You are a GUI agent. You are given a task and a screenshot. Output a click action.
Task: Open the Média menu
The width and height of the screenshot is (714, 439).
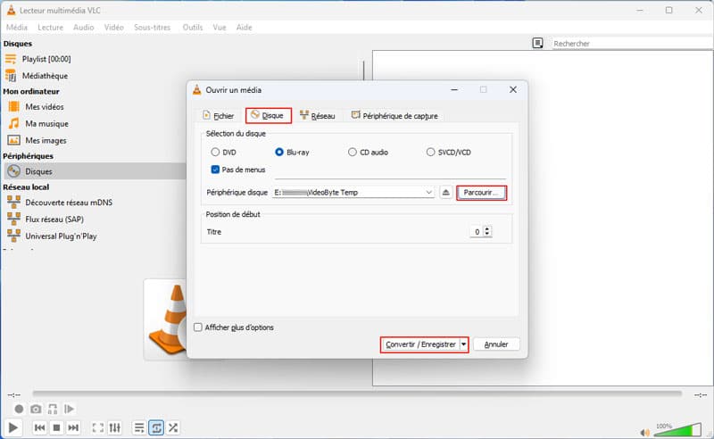(17, 28)
